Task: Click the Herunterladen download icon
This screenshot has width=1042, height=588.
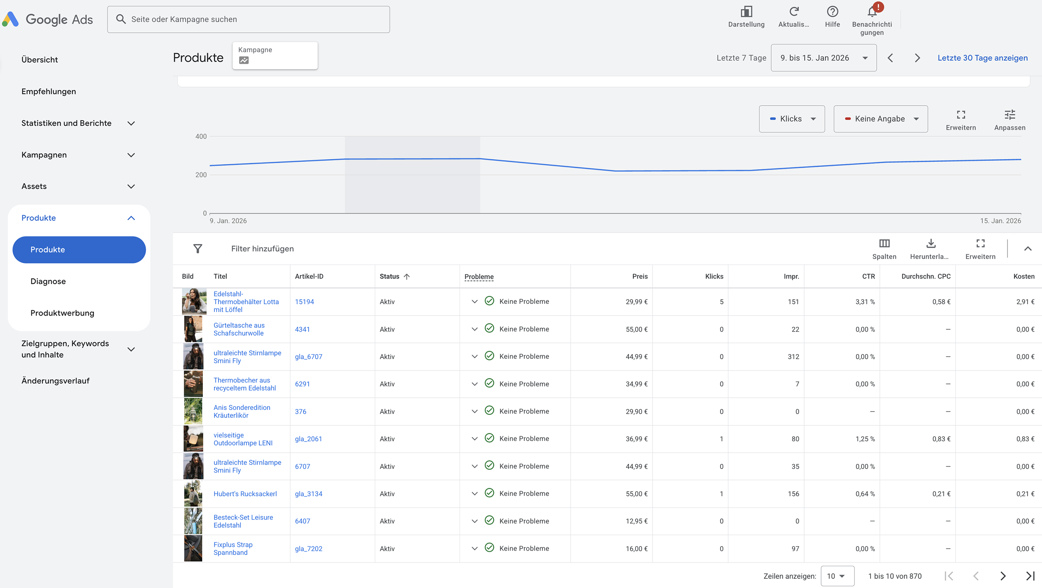Action: [x=930, y=243]
